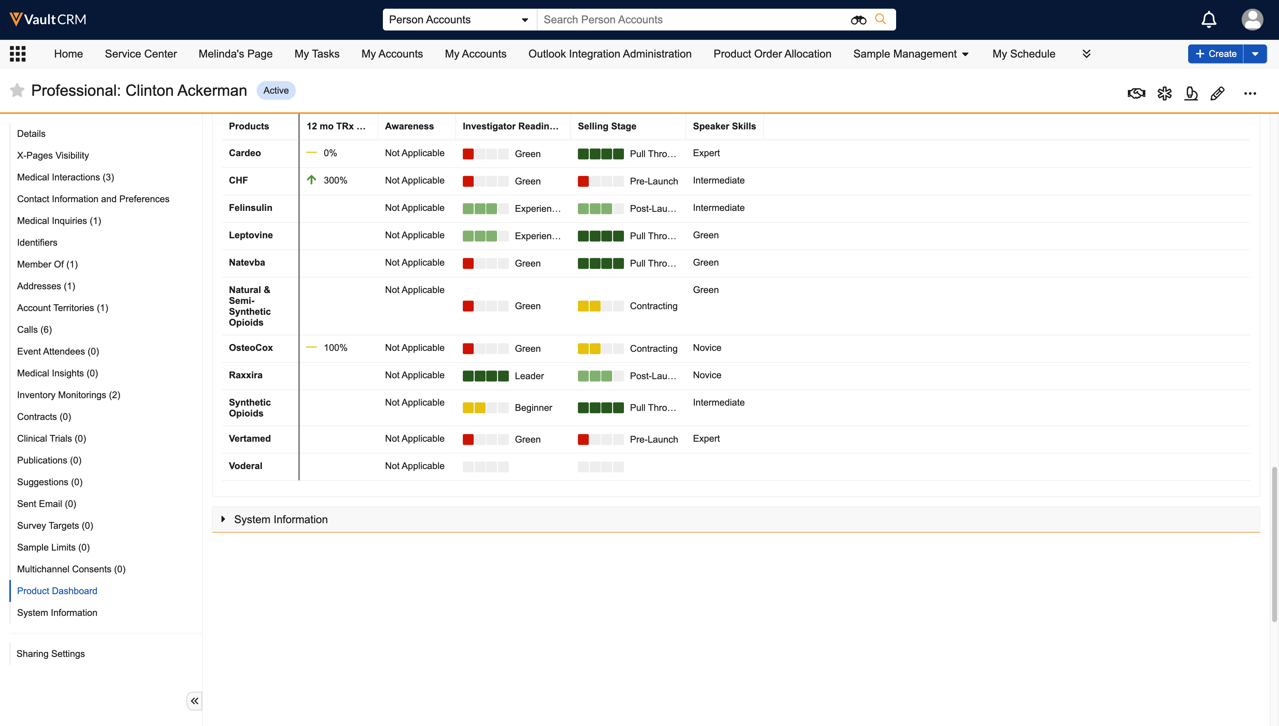Open the app launcher grid icon
The width and height of the screenshot is (1279, 726).
(18, 54)
